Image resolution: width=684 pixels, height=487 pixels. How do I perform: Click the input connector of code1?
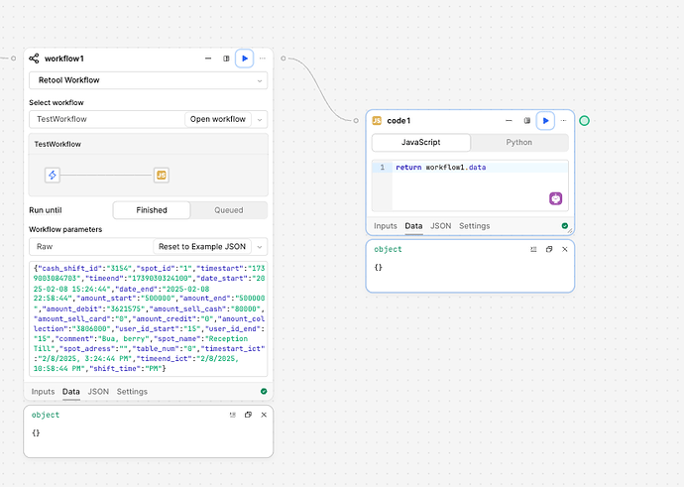pyautogui.click(x=356, y=120)
